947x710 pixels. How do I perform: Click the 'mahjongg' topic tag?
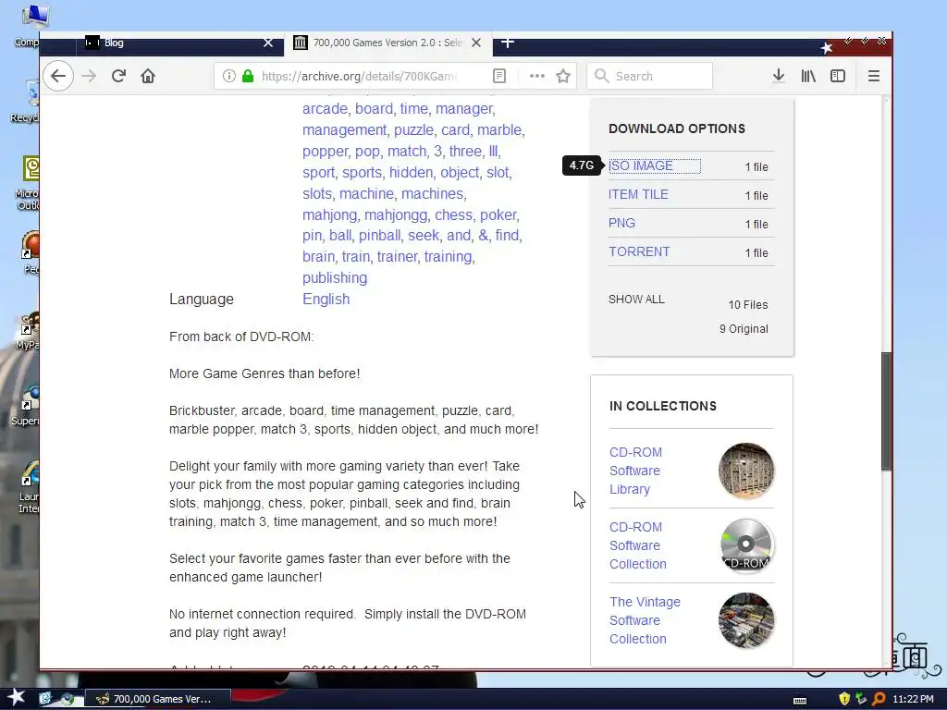click(x=396, y=214)
